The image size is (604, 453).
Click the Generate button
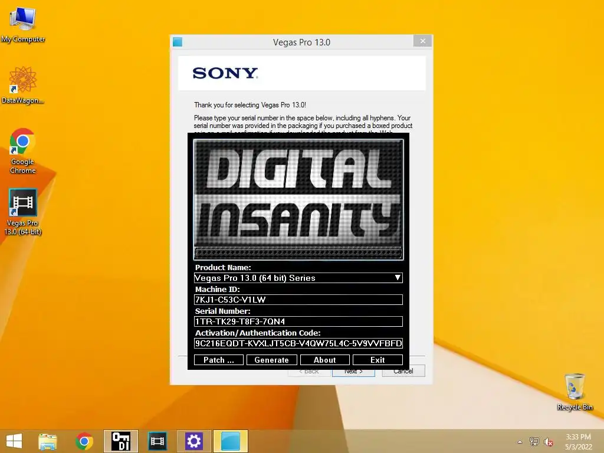(271, 360)
